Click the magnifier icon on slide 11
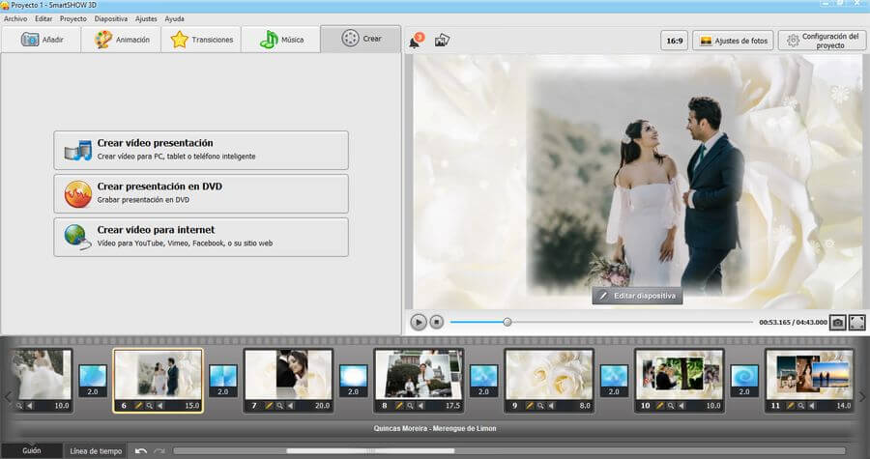Screen dimensions: 870x459 pos(801,406)
